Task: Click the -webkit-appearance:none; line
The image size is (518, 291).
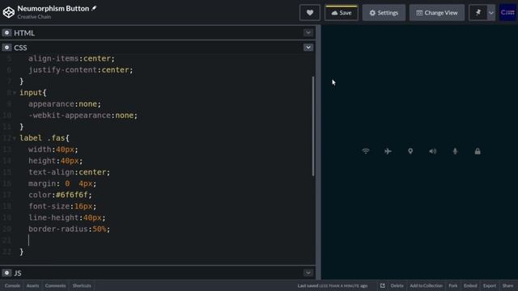Action: (x=83, y=116)
